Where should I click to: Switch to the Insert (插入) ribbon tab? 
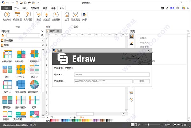coord(25,8)
